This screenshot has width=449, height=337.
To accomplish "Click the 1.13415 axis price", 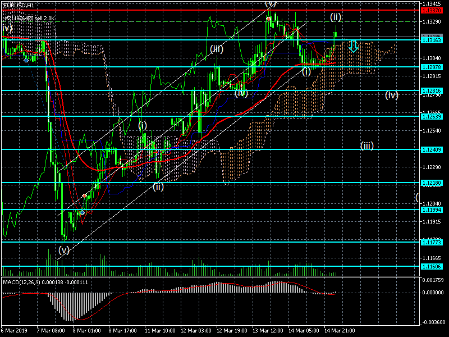I will 432,4.
